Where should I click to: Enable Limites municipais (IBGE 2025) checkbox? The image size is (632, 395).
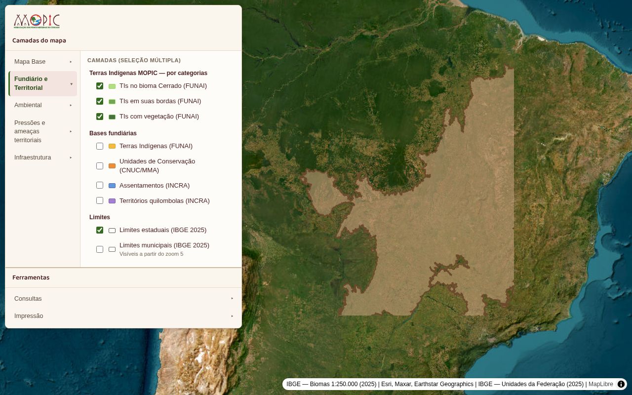coord(100,249)
